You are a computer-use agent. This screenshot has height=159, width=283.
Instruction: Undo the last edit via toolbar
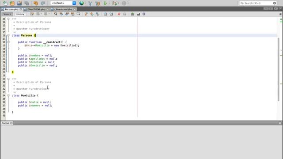(36, 3)
